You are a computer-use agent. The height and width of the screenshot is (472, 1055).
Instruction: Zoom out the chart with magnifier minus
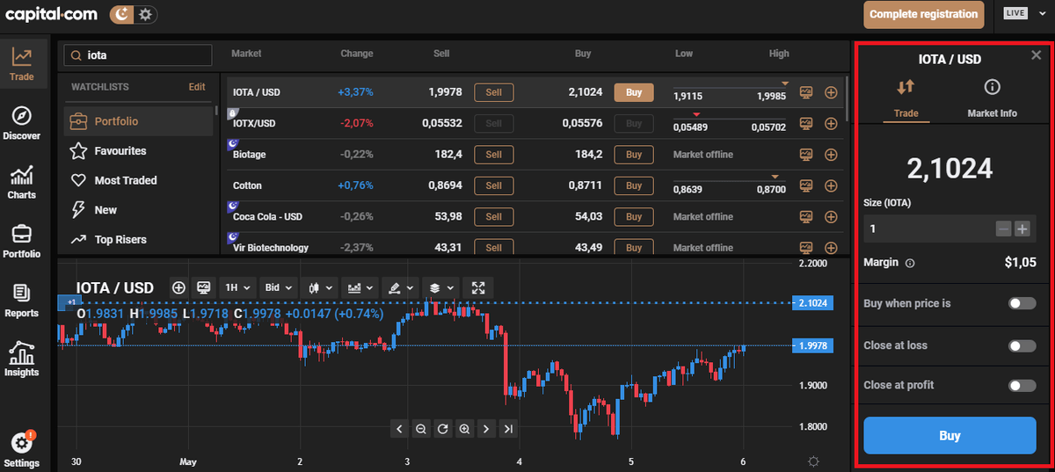click(421, 429)
